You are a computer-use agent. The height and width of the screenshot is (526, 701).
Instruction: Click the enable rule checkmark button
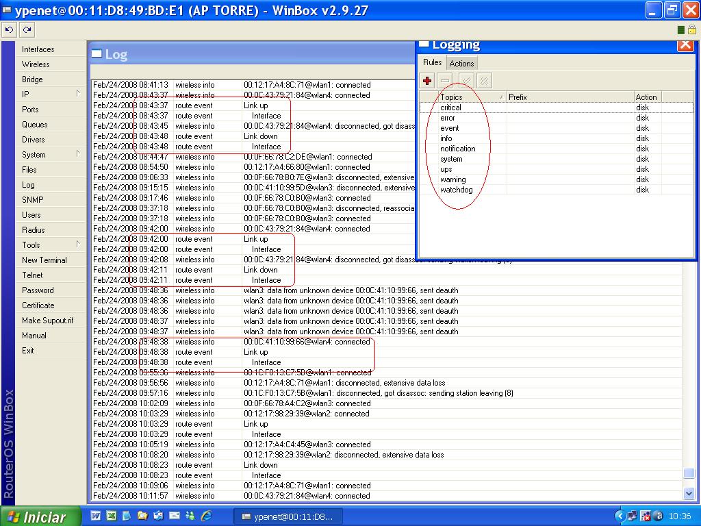(x=466, y=81)
